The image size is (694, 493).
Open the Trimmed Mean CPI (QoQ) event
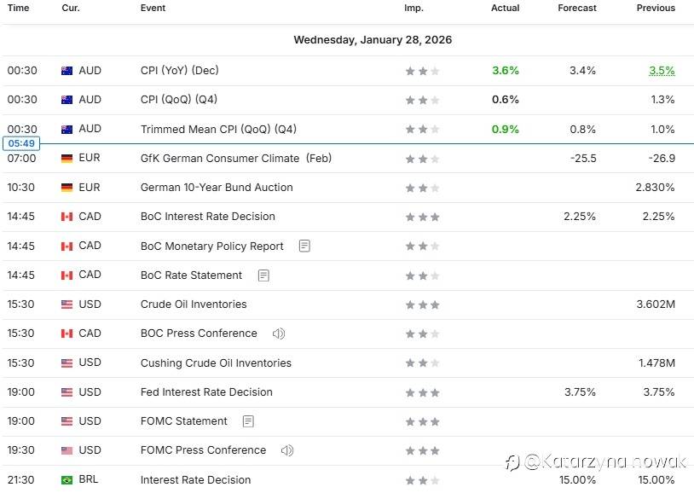(218, 130)
